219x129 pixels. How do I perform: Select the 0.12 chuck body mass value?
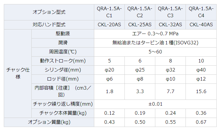[109, 113]
